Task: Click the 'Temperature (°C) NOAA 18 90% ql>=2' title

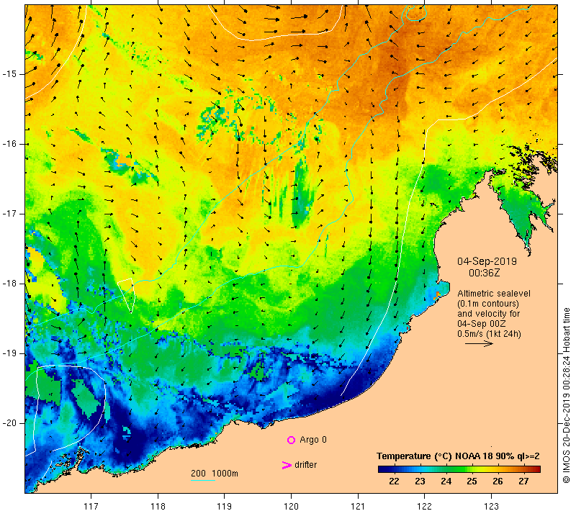Action: click(458, 456)
